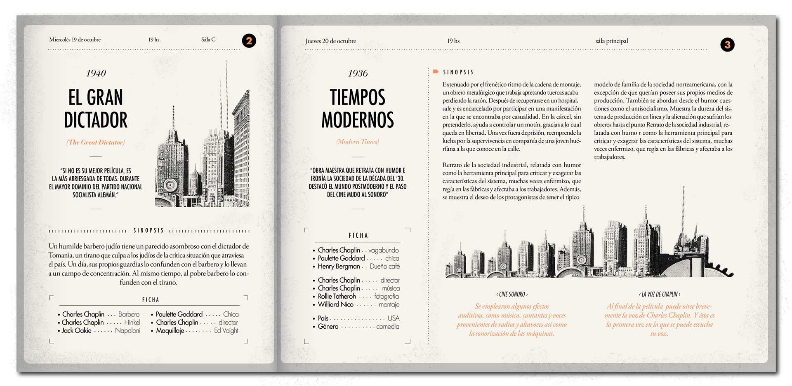The height and width of the screenshot is (386, 792).
Task: Click the 'Género ... comedia' row
Action: coord(356,327)
